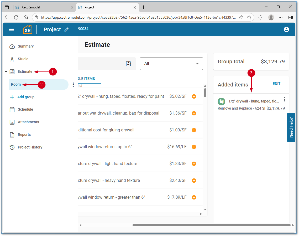Open the Reports section
Screen dimensions: 299x236
[24, 135]
